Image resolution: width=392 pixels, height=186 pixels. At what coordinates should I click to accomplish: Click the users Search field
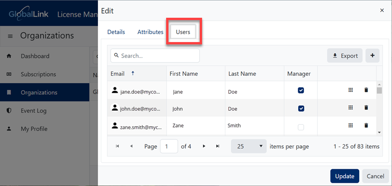pos(155,56)
